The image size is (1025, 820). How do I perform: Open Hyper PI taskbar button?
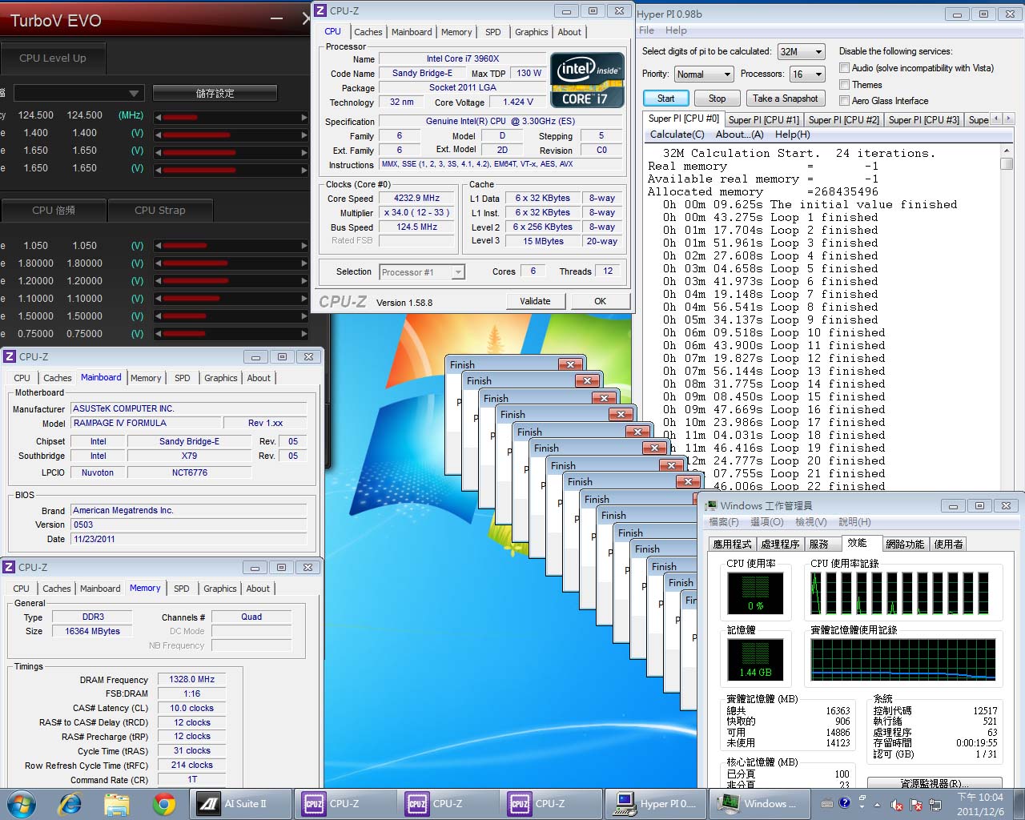point(657,804)
